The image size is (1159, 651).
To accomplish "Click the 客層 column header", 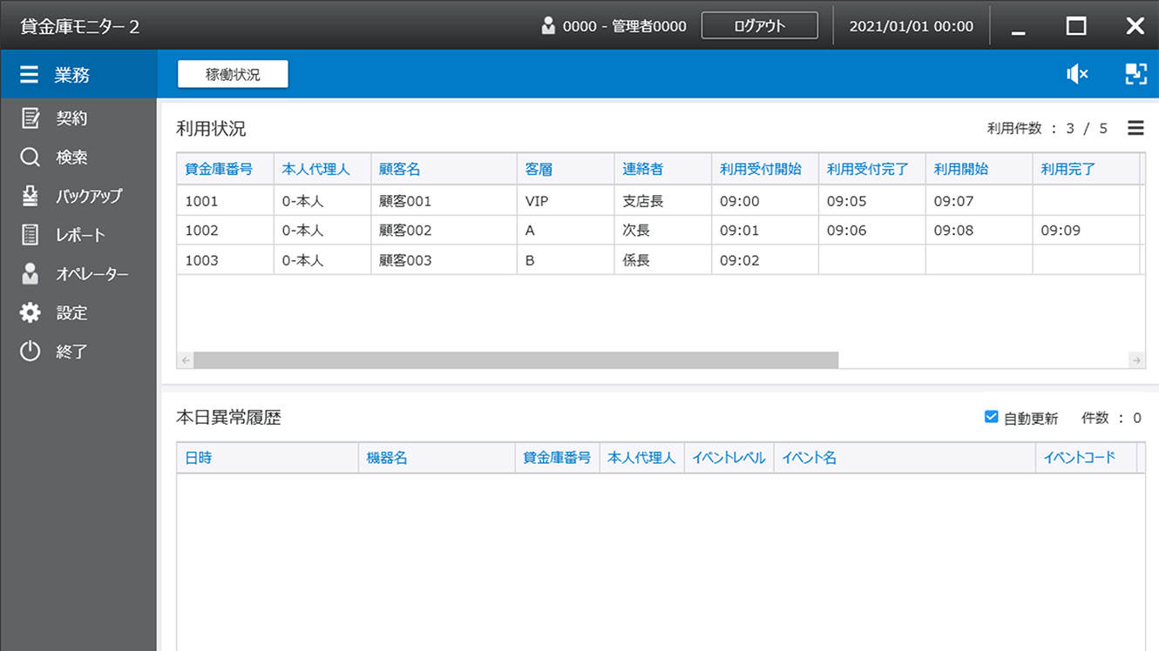I will [566, 169].
